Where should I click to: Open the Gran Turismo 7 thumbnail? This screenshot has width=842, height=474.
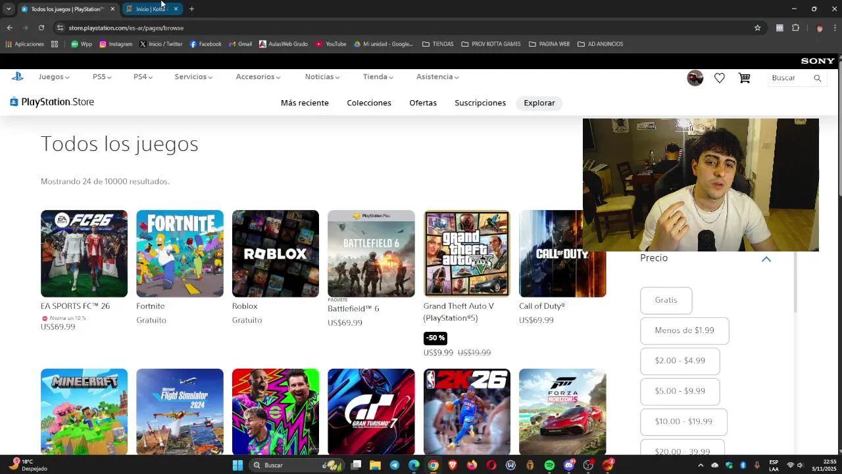coord(371,411)
